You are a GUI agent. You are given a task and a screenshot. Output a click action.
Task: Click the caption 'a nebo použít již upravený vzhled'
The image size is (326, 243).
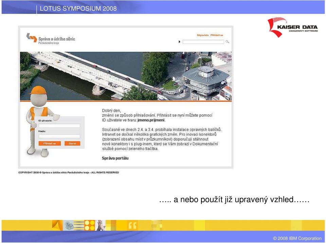pyautogui.click(x=234, y=200)
